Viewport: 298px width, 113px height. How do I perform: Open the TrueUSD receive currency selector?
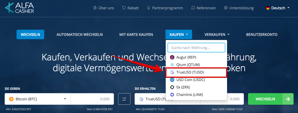click(167, 99)
